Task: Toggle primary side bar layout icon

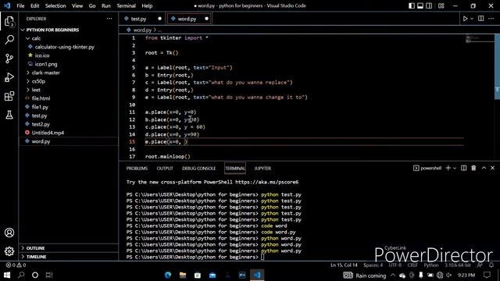Action: click(412, 5)
